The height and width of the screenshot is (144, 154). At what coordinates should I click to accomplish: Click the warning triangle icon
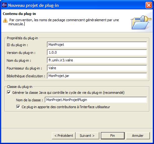(x=5, y=20)
